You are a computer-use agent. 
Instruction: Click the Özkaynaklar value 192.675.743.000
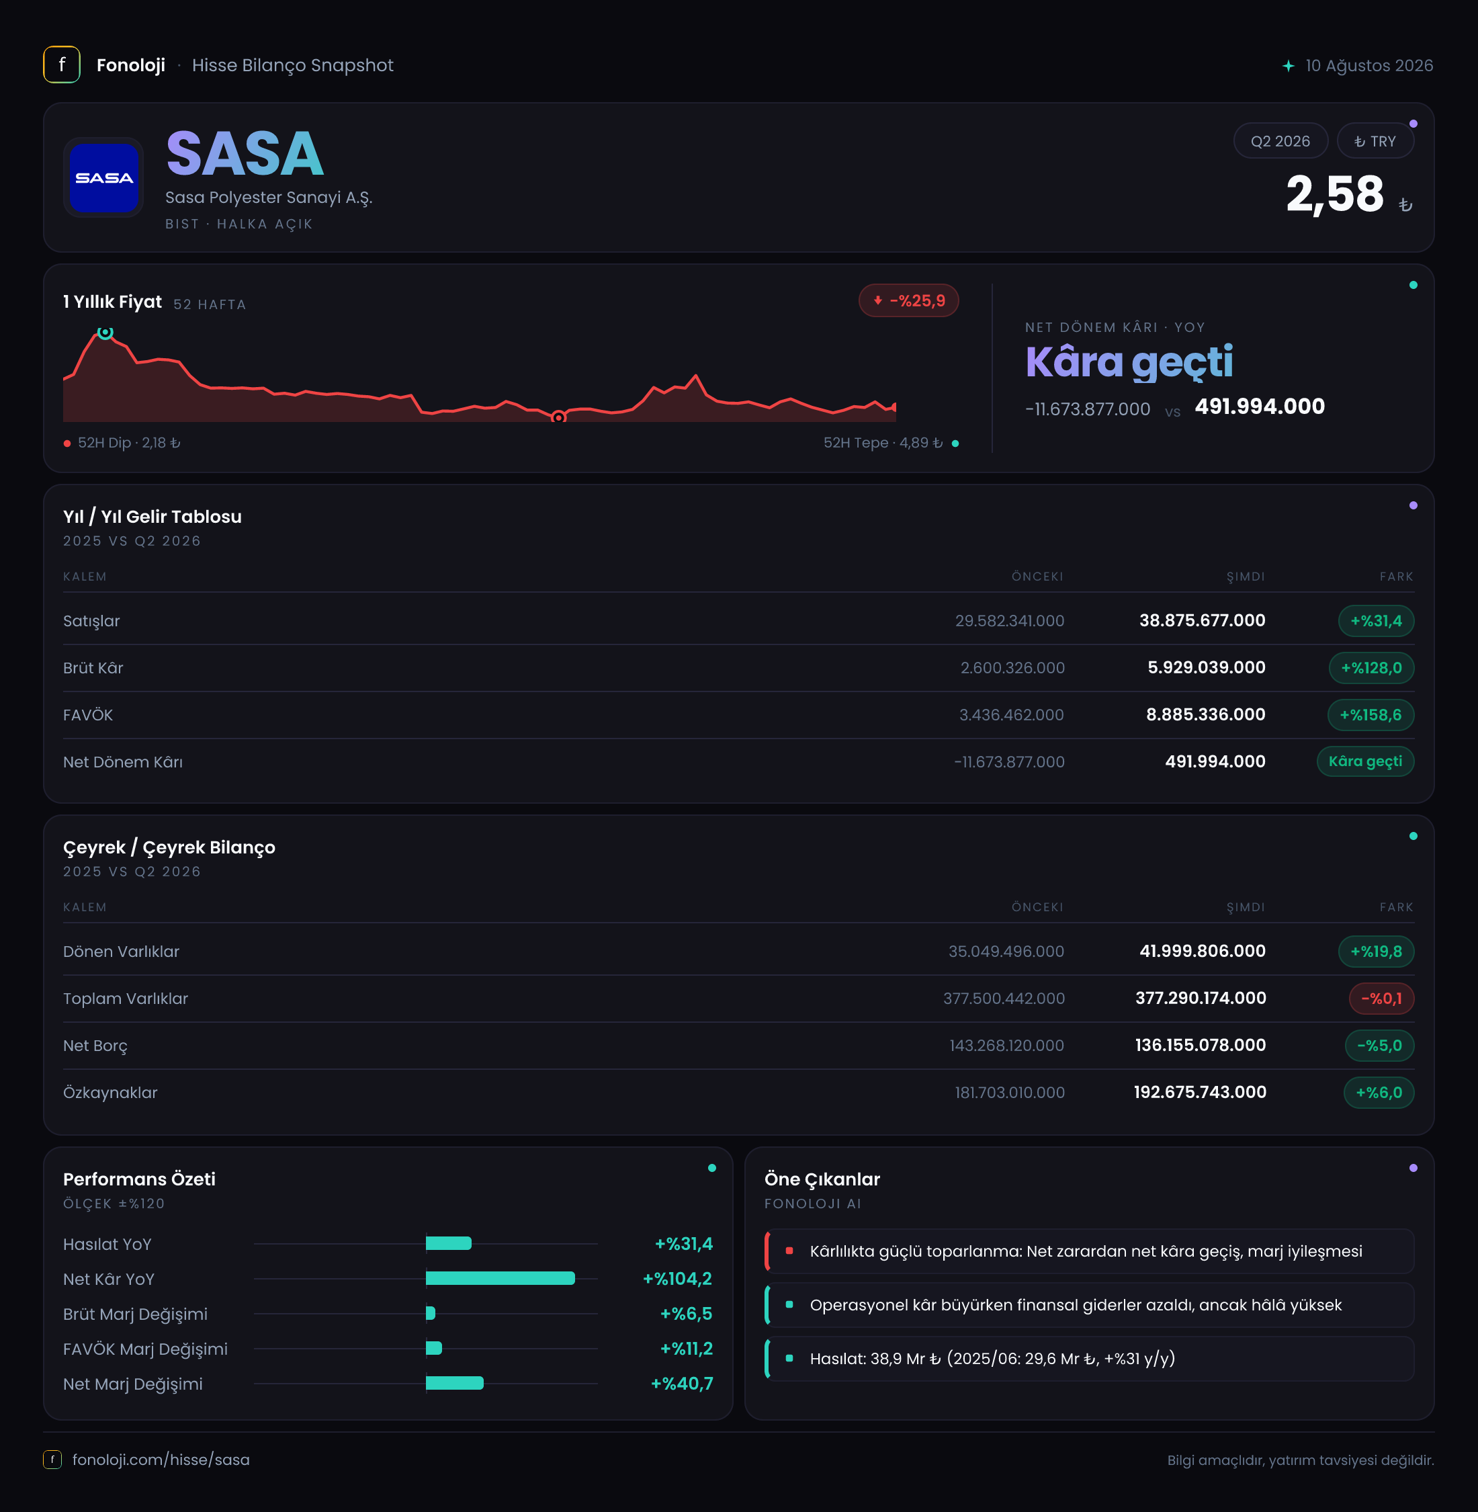click(x=1199, y=1093)
